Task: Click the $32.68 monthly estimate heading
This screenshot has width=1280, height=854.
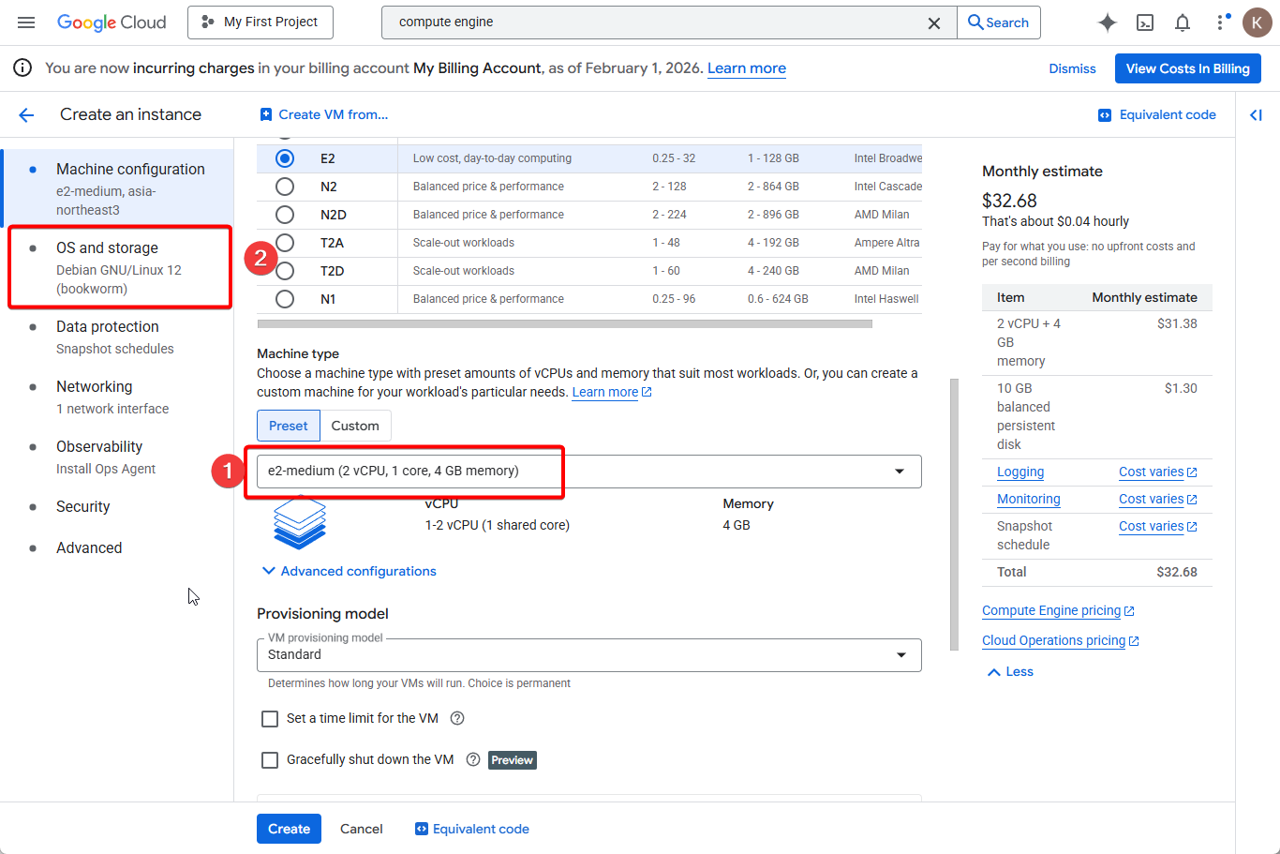Action: (x=1009, y=201)
